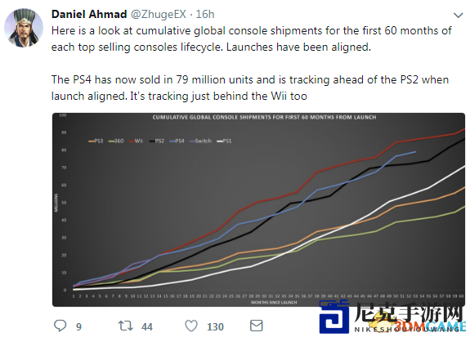Viewport: 470px width, 337px height.
Task: Click the PS1 white legend entry
Action: [224, 141]
